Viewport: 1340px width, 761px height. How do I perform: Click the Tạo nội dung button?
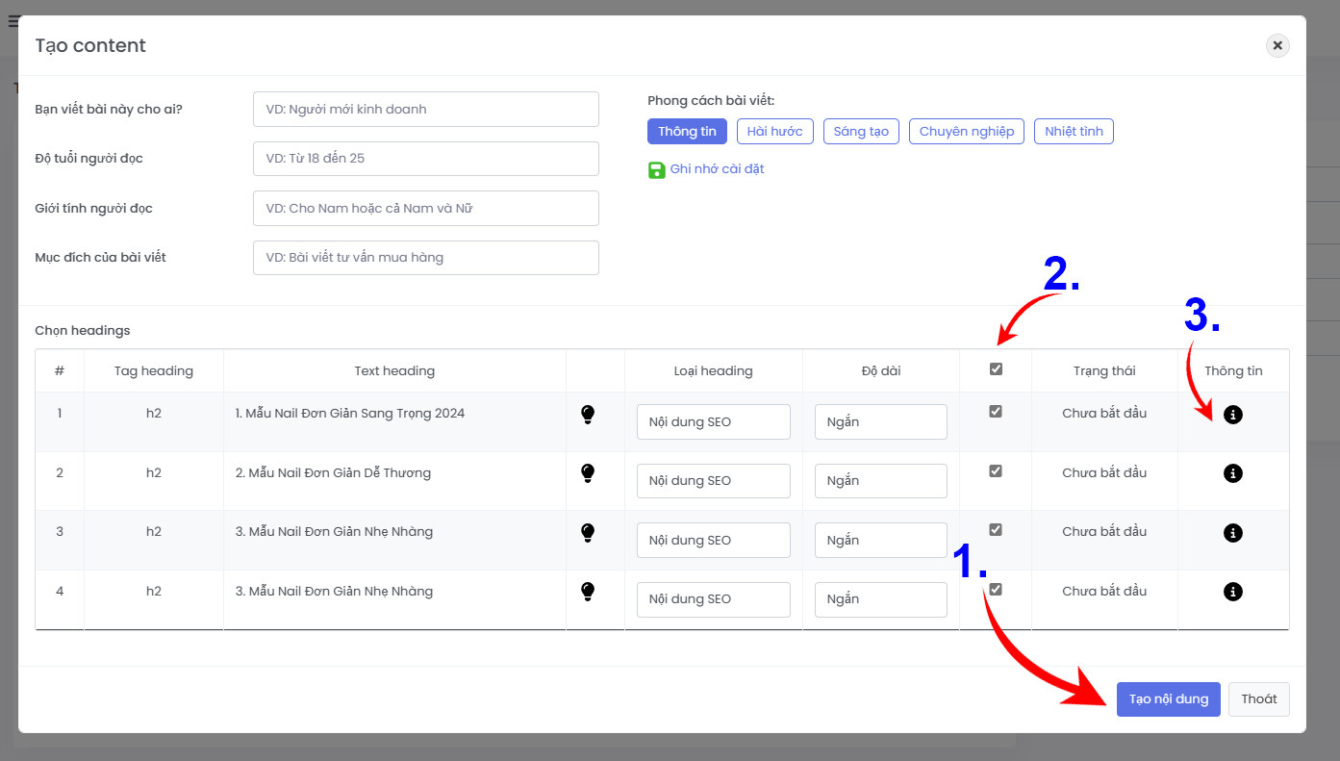[1169, 699]
